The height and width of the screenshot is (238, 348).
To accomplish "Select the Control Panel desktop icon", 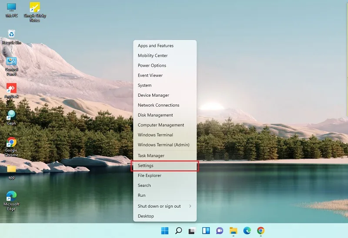I will coord(11,66).
